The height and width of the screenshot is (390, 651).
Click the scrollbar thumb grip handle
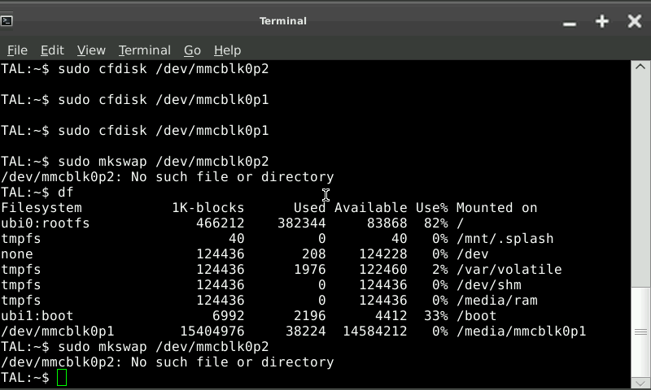(641, 331)
